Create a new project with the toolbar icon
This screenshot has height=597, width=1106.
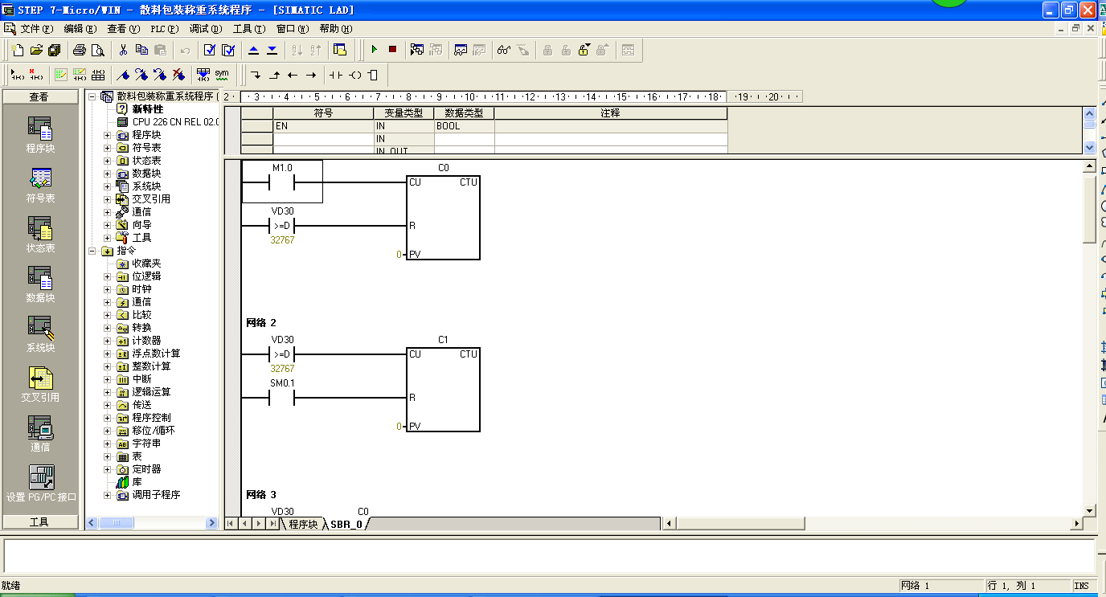pyautogui.click(x=18, y=50)
